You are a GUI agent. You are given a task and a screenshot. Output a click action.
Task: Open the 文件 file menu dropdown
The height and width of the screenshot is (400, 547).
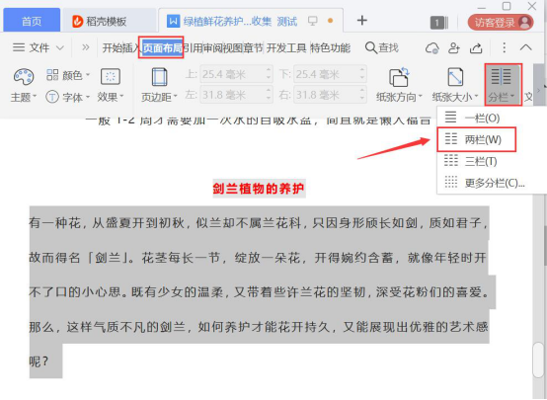pos(39,47)
